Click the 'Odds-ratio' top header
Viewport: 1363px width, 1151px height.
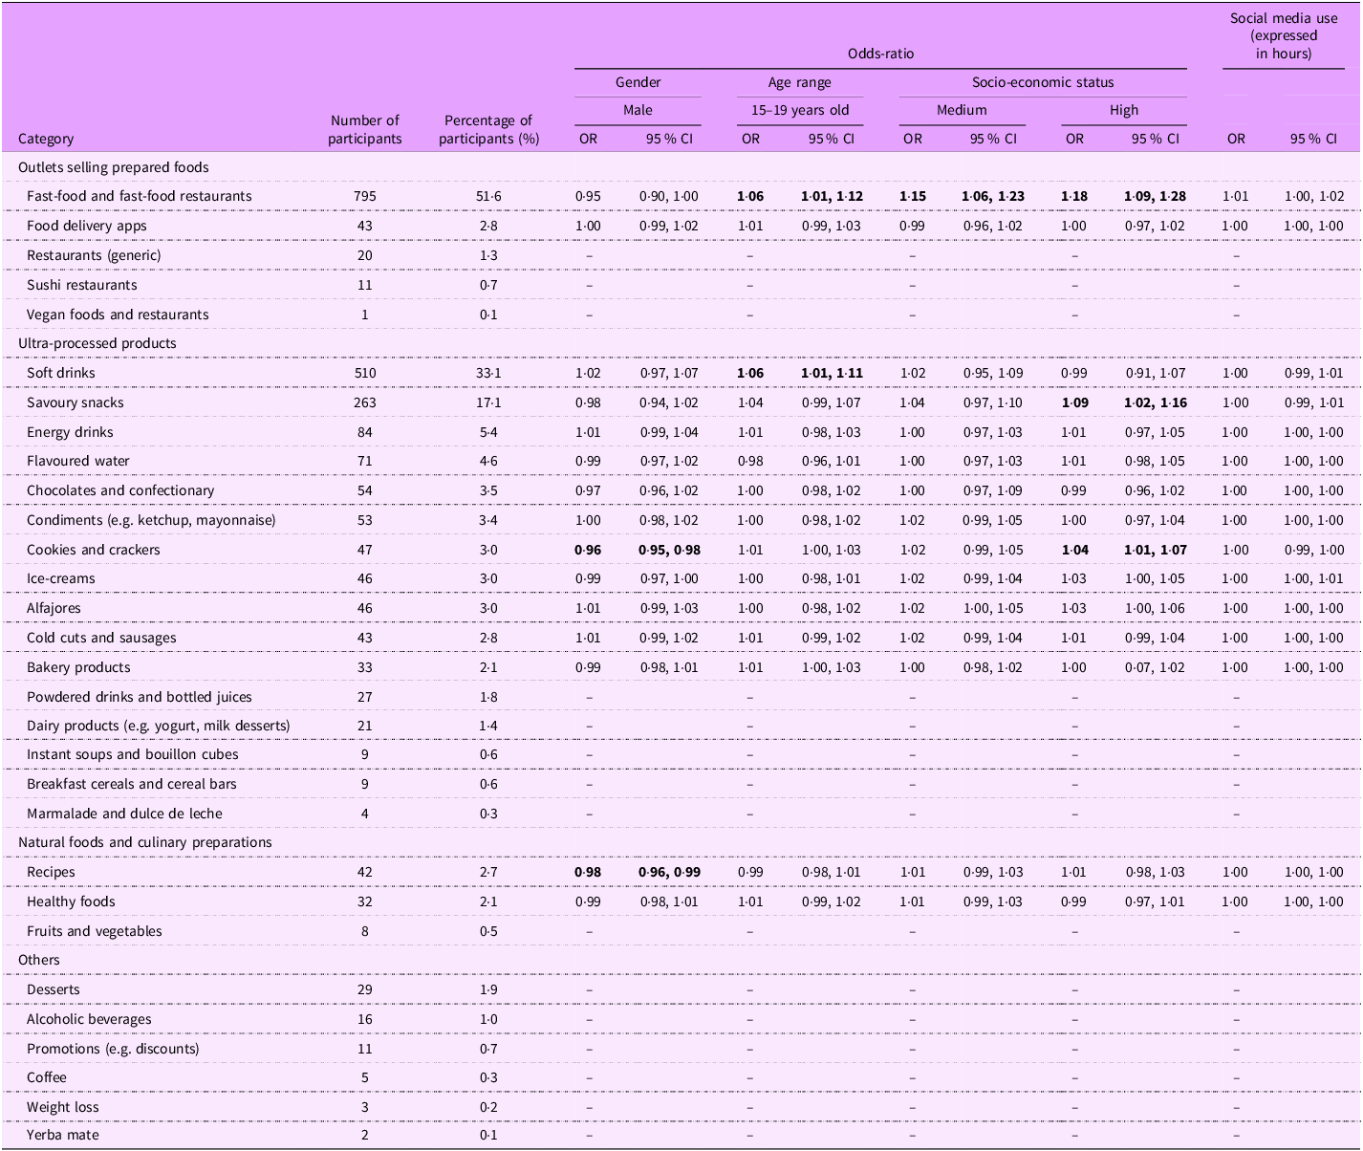[x=880, y=54]
